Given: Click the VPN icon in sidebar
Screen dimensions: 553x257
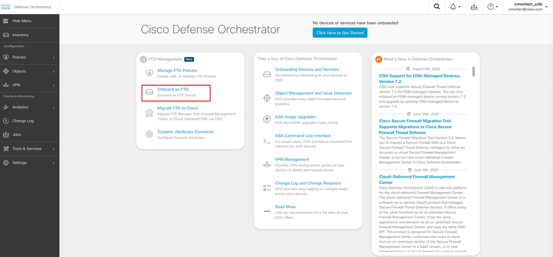Looking at the screenshot, I should [6, 85].
